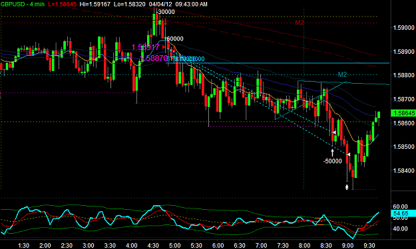
Task: Click the 1.58900 price axis label
Action: [404, 52]
